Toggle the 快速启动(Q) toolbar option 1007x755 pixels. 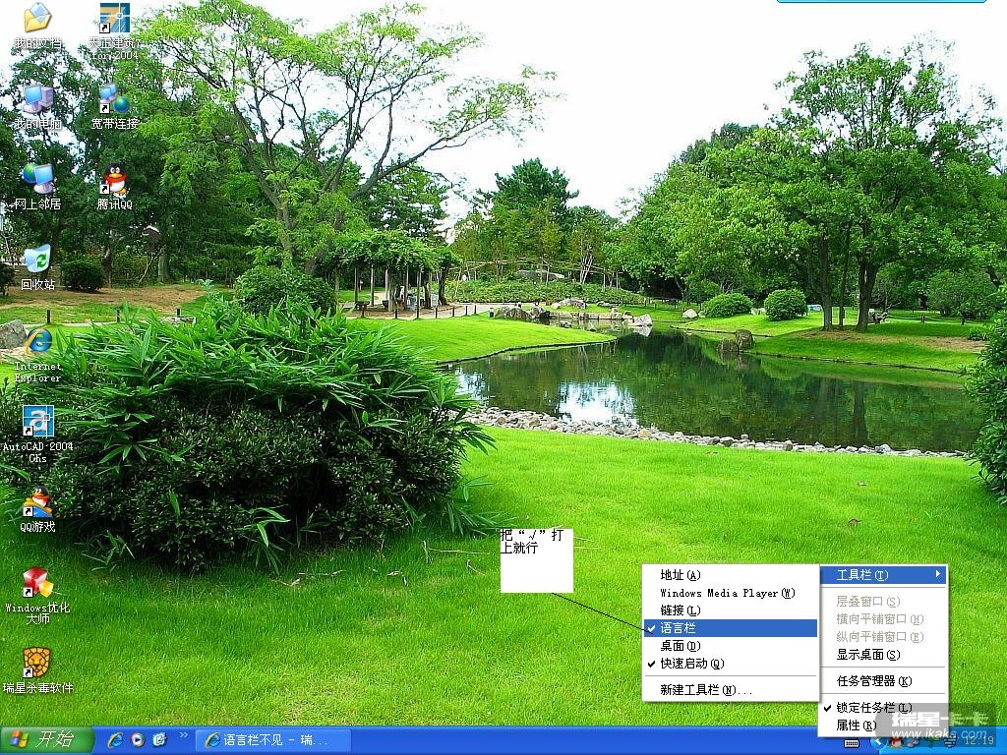pos(731,664)
